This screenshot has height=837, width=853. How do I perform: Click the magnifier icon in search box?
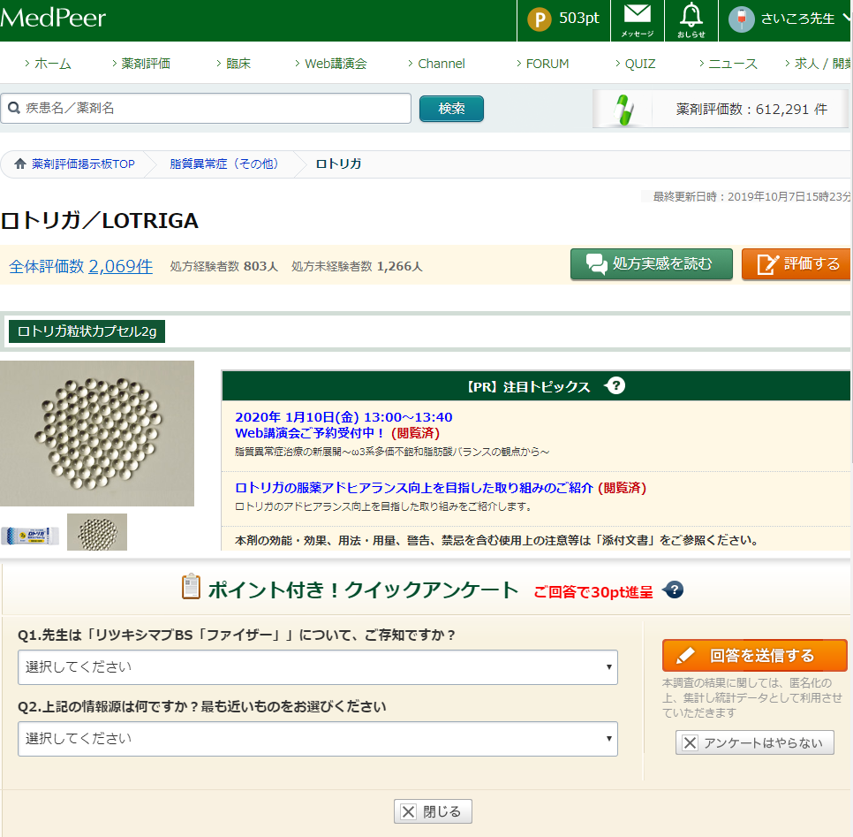(x=14, y=108)
